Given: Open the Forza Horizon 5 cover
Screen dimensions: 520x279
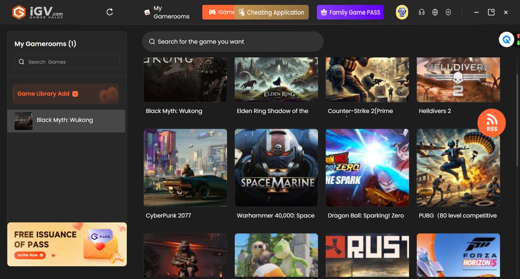Looking at the screenshot, I should (458, 256).
